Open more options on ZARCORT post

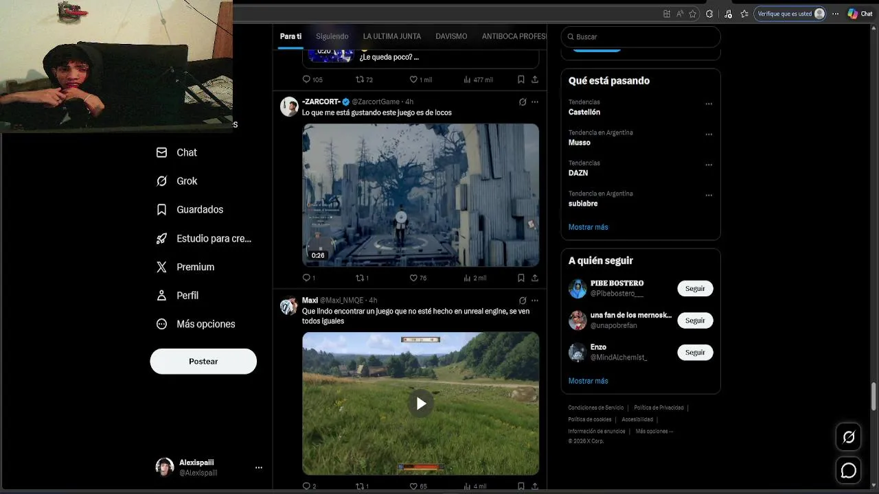point(535,102)
